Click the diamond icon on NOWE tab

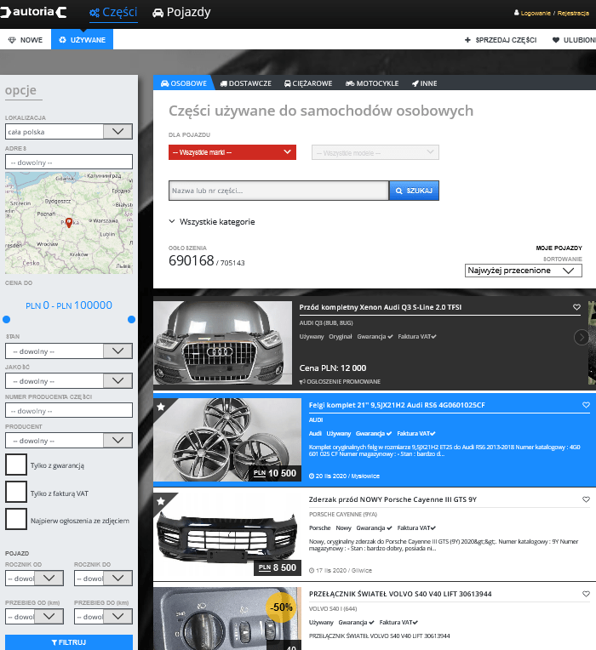point(12,40)
